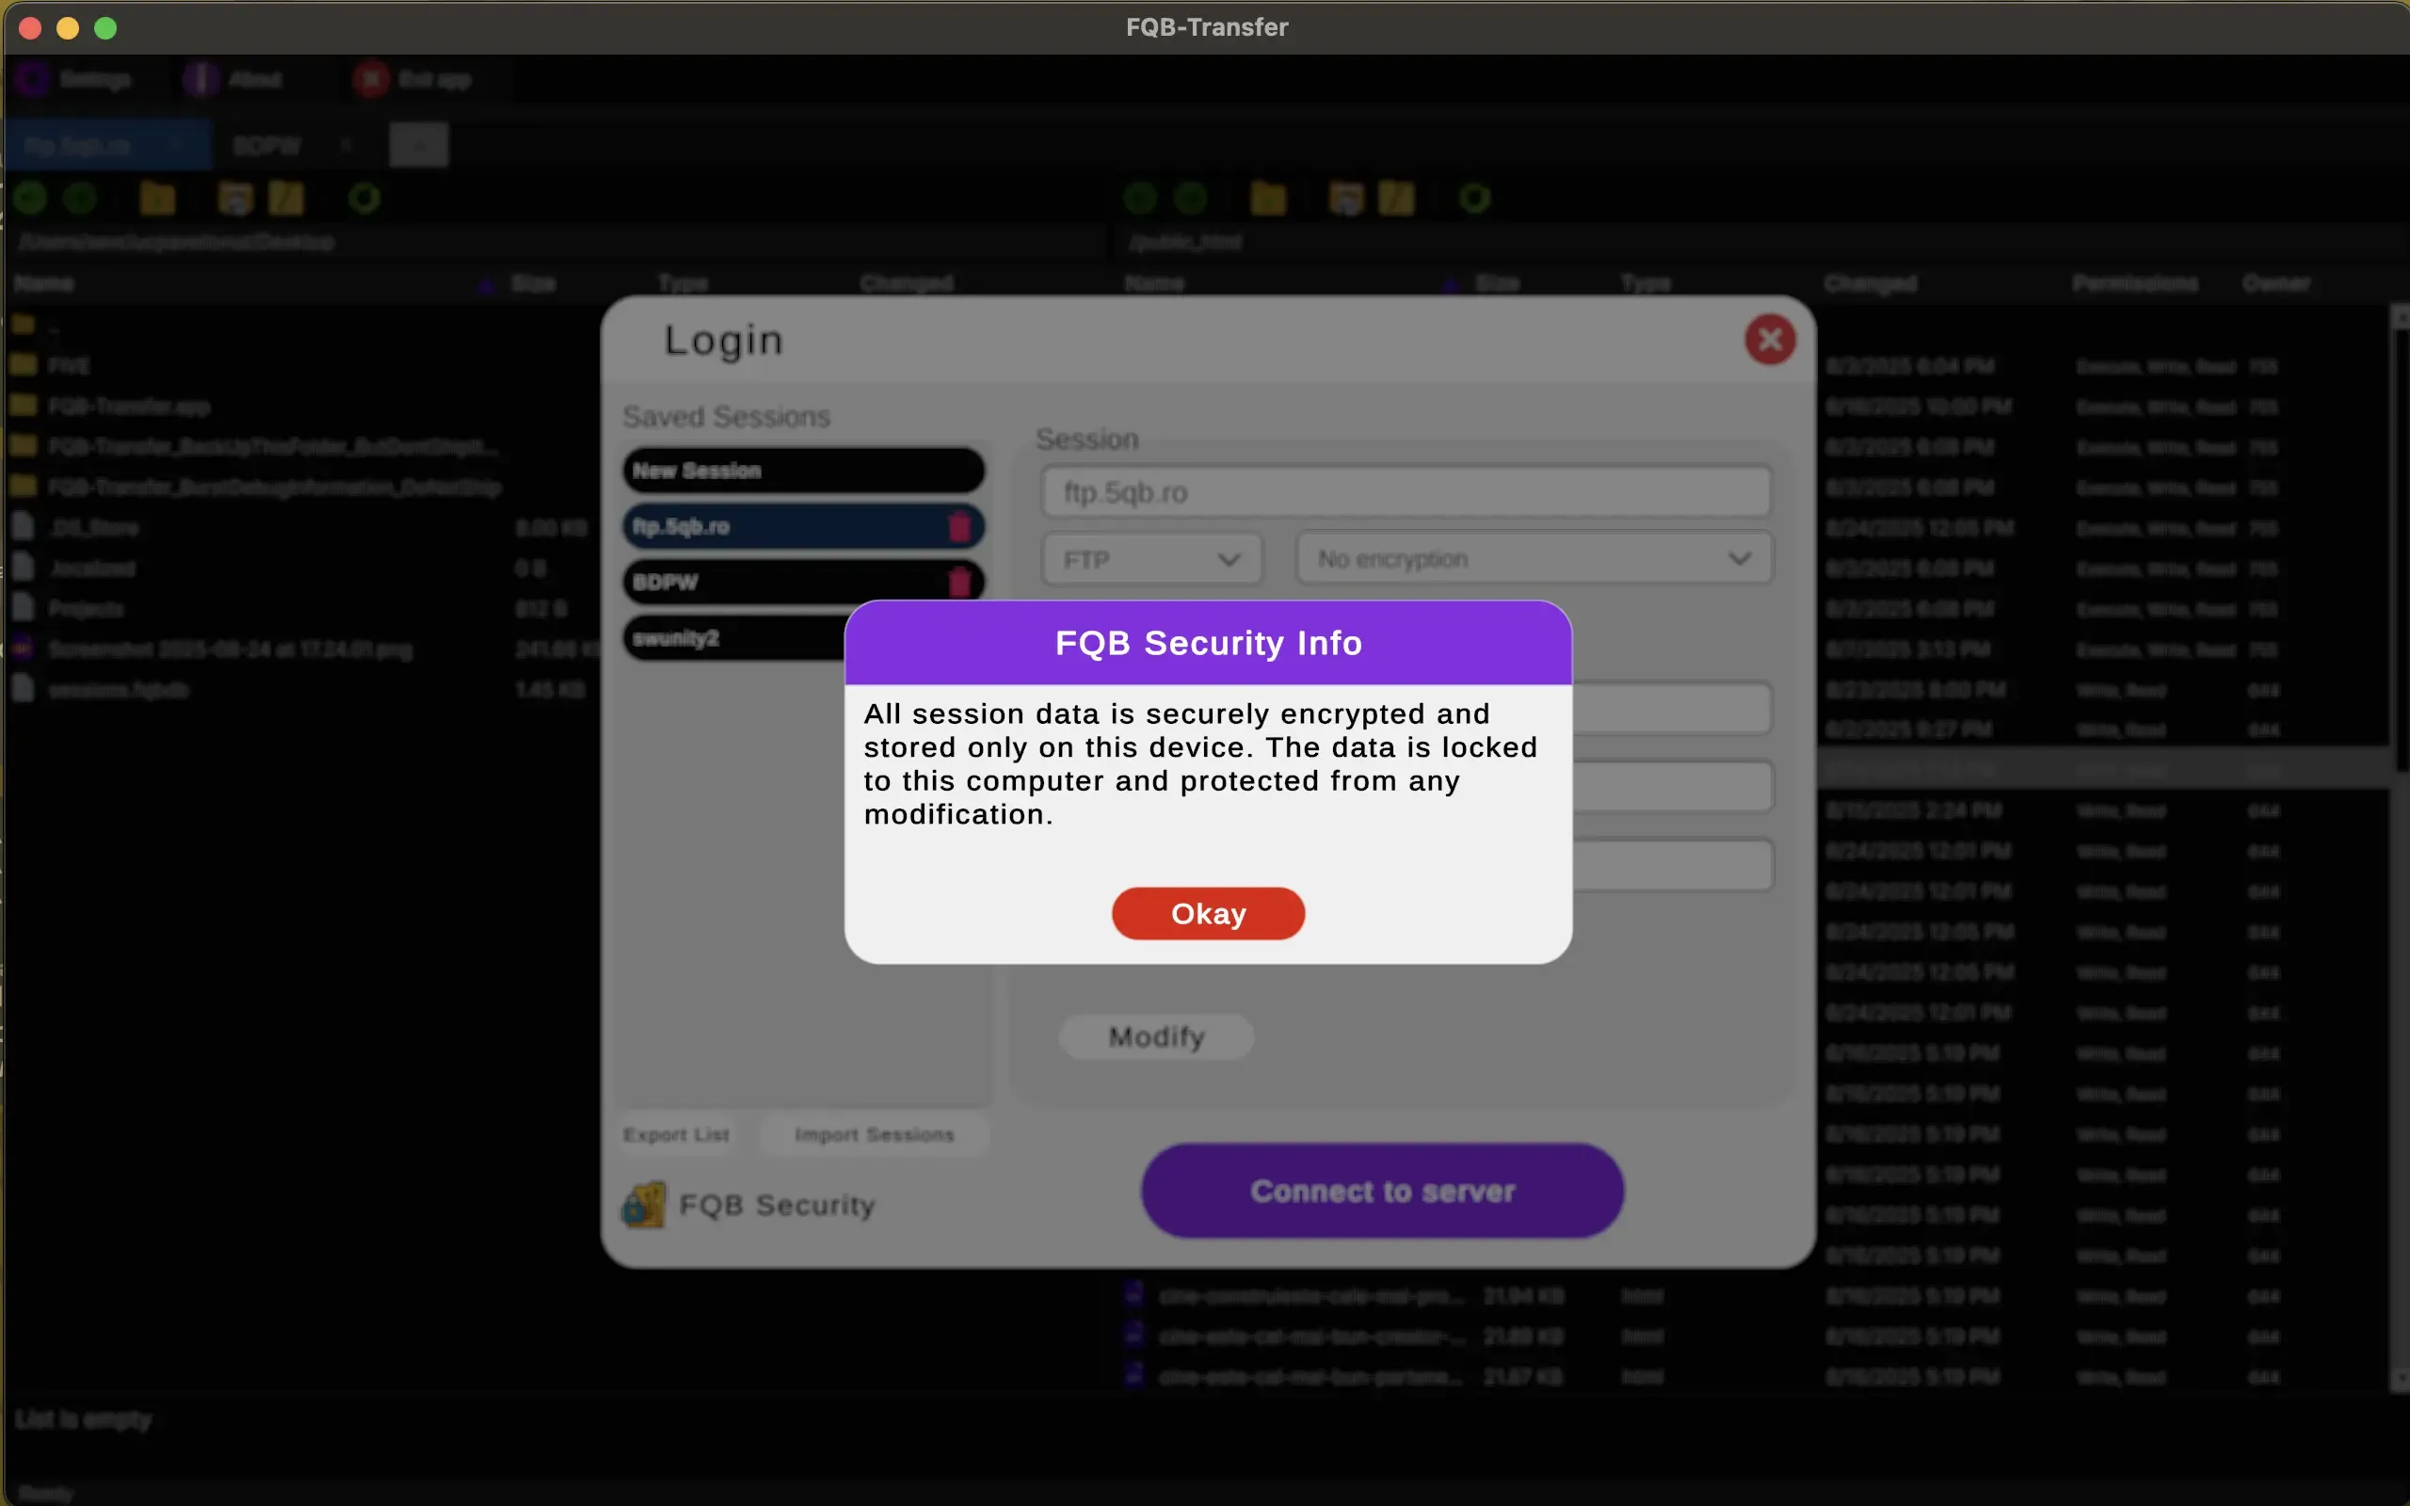Click the remote panel refresh icon
The height and width of the screenshot is (1506, 2410).
1474,198
